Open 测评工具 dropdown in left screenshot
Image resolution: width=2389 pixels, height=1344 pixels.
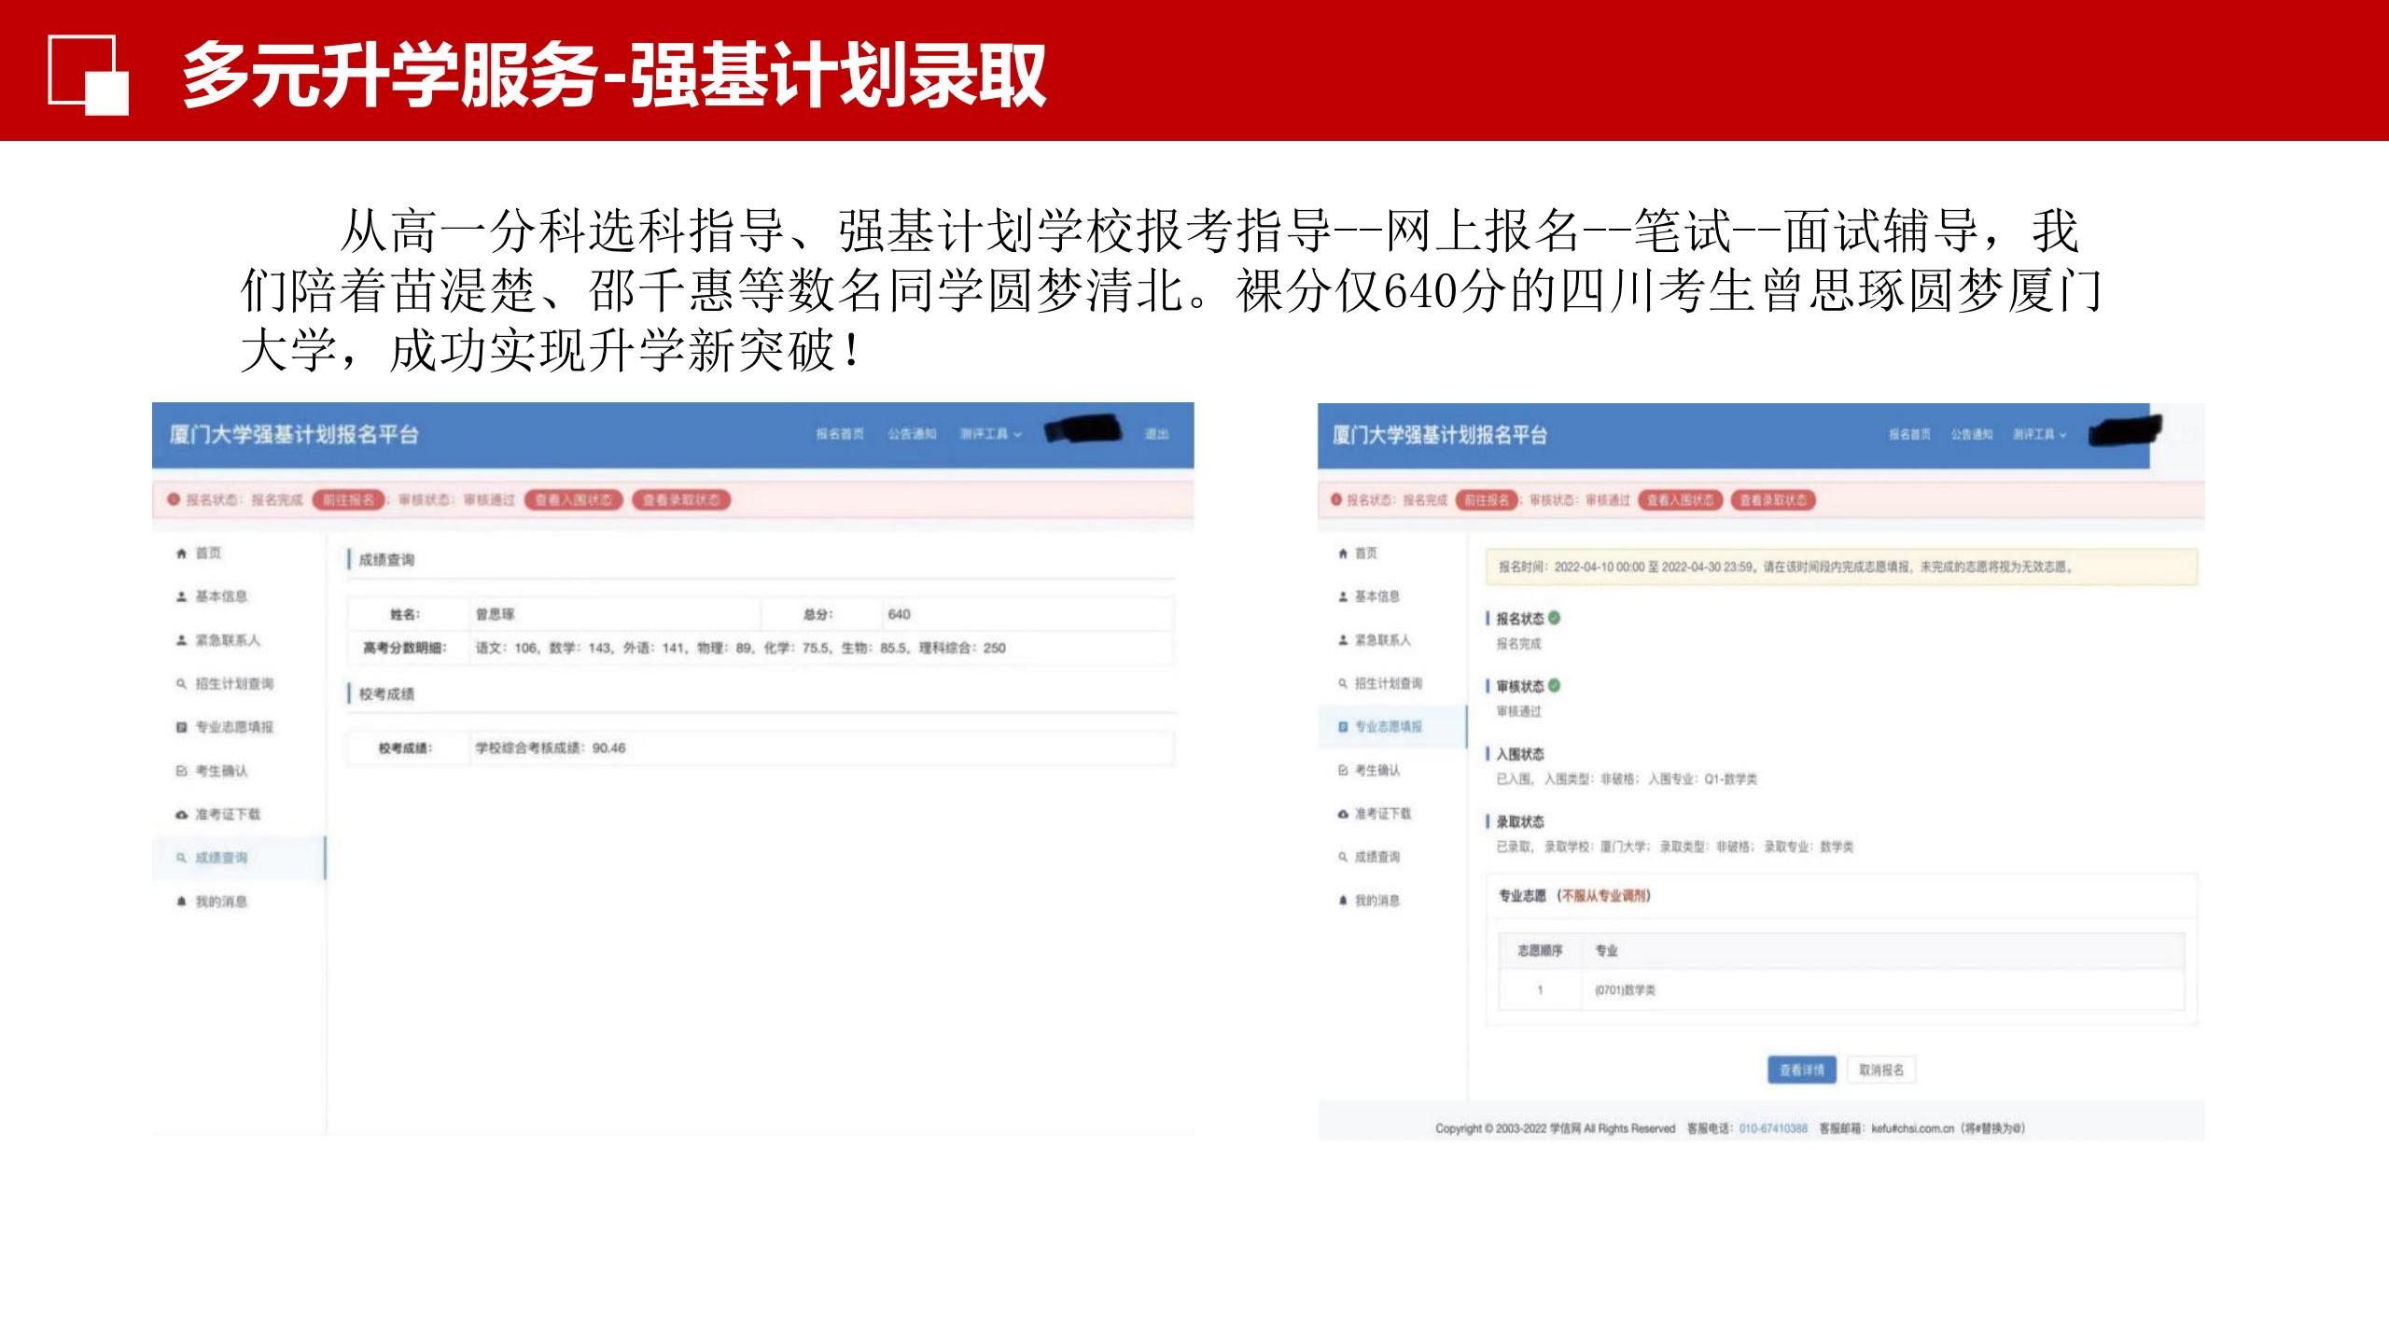pos(991,434)
